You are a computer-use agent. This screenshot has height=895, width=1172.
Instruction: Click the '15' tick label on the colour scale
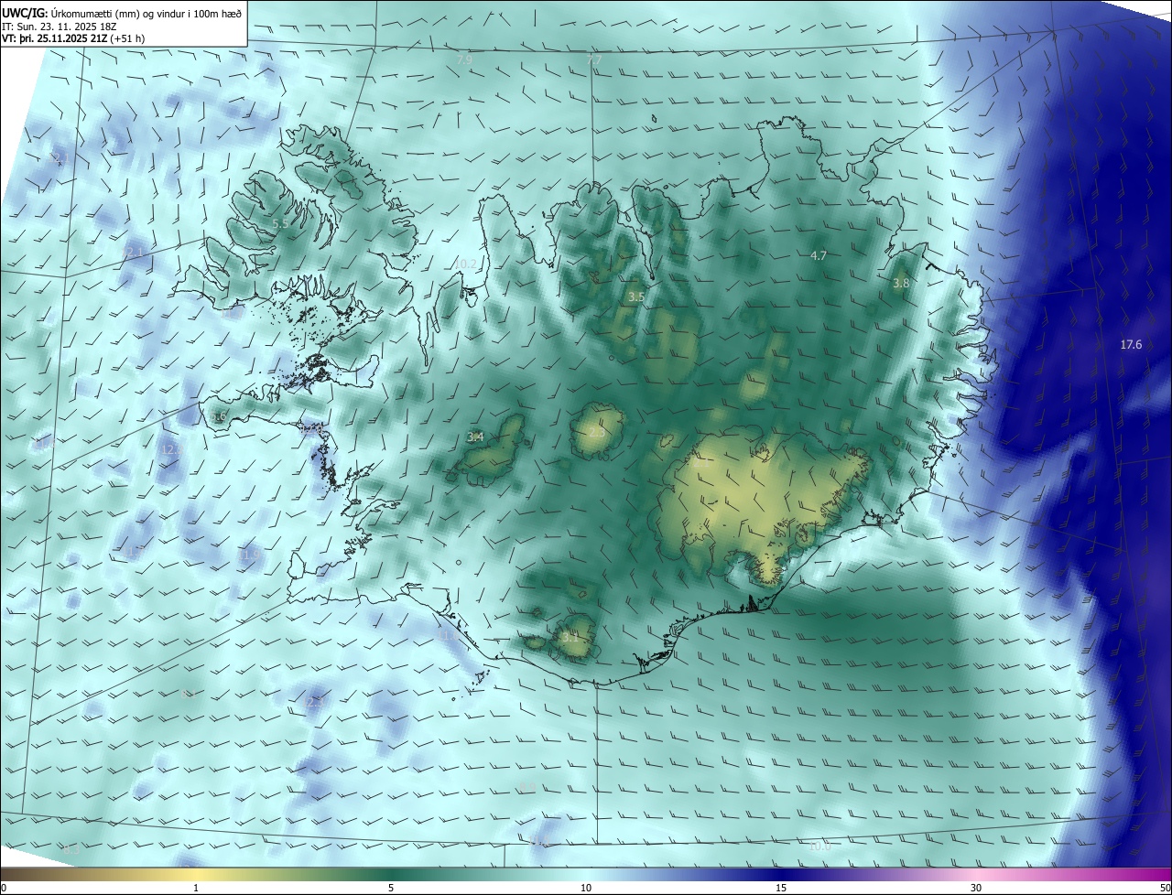tap(781, 888)
